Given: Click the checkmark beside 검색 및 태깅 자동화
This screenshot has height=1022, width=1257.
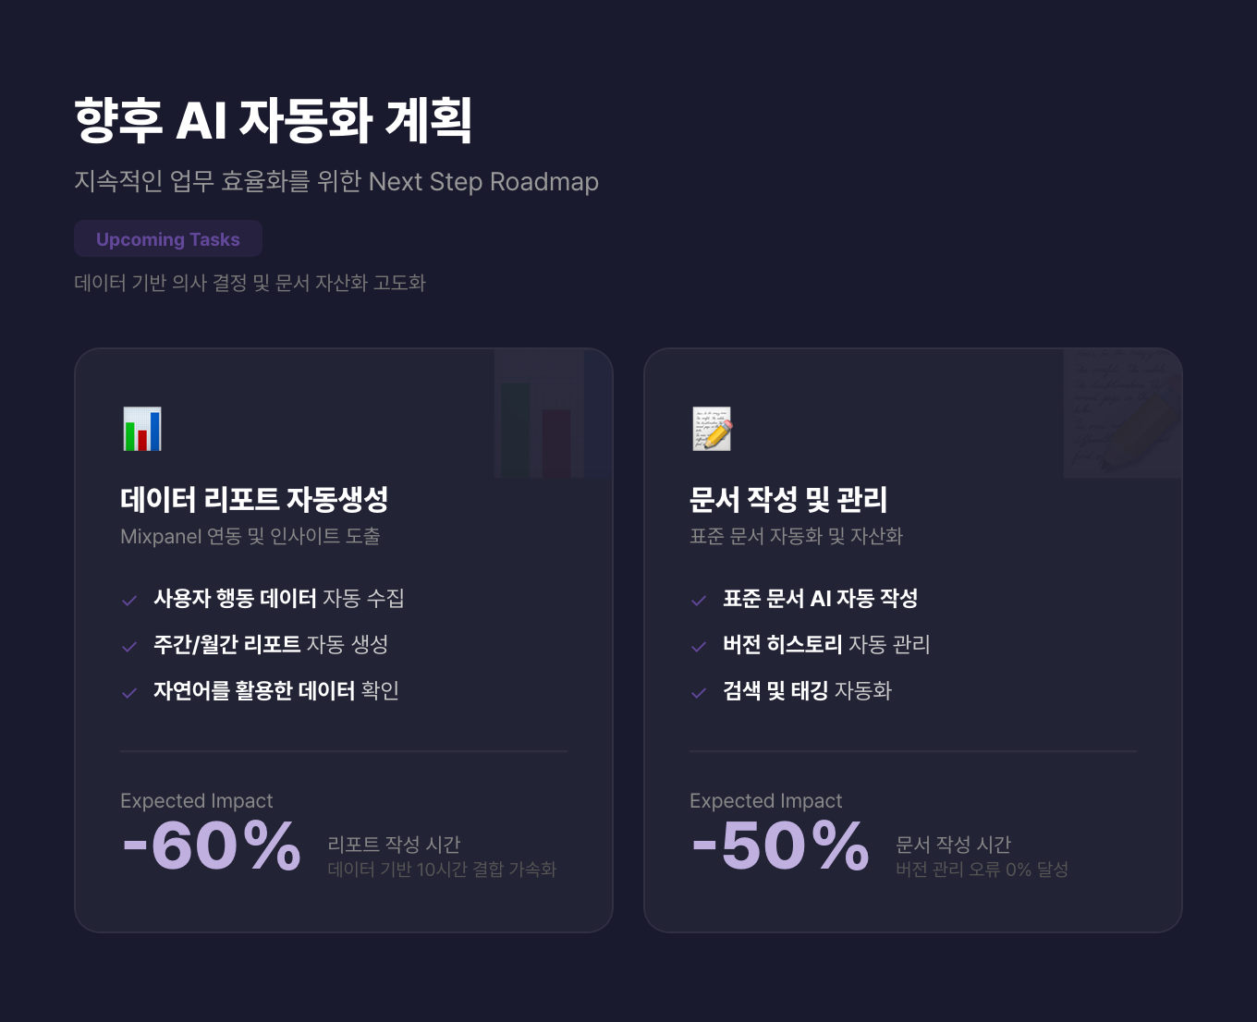Looking at the screenshot, I should (699, 693).
